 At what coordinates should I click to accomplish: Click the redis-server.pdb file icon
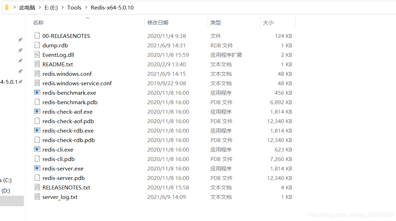point(37,178)
